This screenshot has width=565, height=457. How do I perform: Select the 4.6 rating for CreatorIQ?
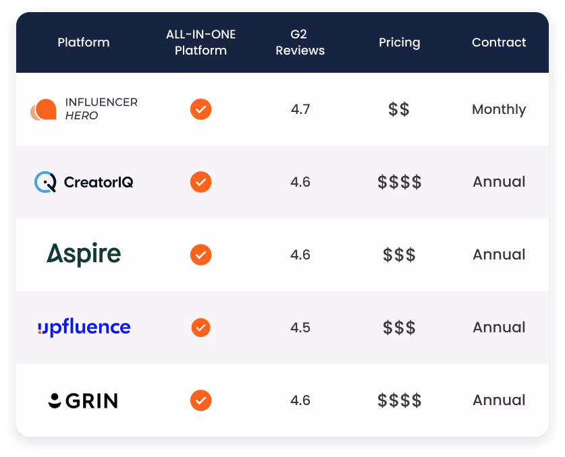pyautogui.click(x=300, y=182)
